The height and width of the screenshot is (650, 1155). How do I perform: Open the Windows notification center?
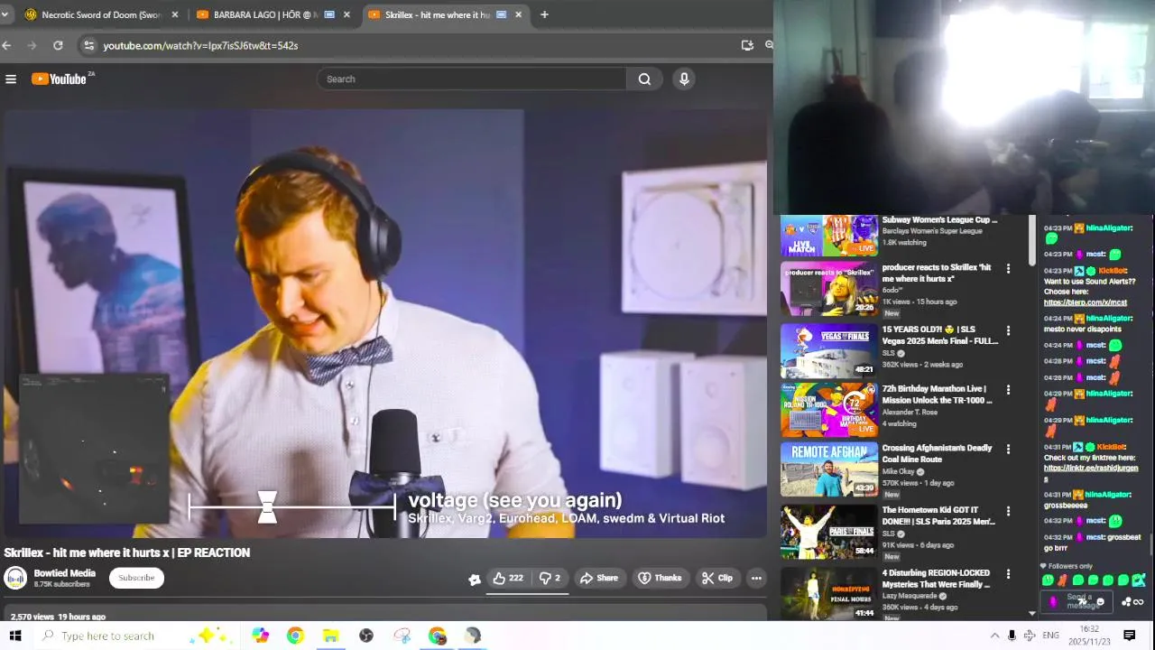[1129, 636]
